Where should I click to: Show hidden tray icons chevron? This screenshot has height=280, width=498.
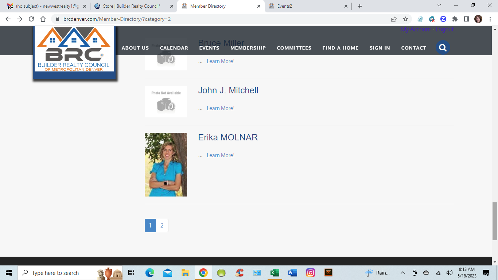pyautogui.click(x=403, y=273)
